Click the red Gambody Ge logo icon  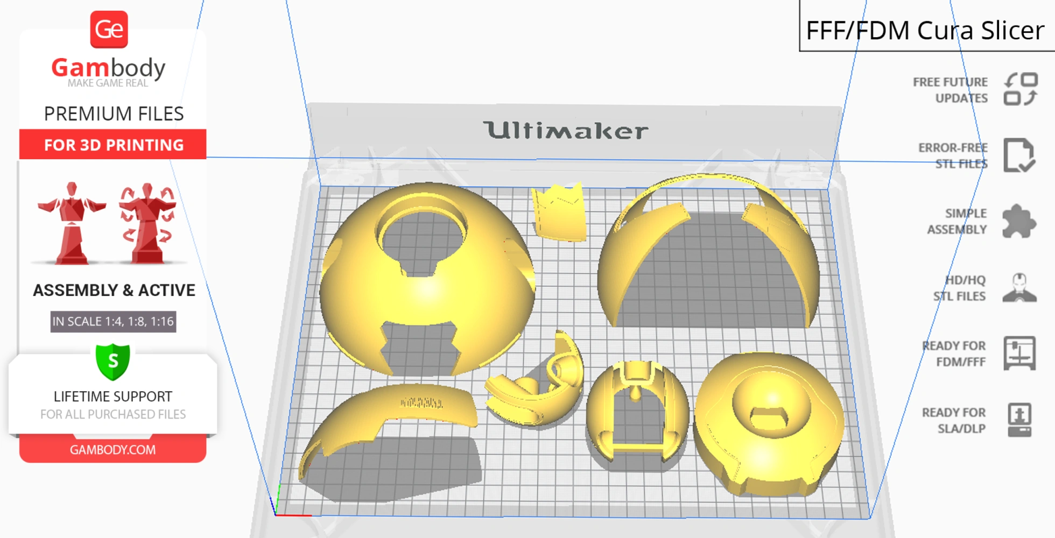109,30
